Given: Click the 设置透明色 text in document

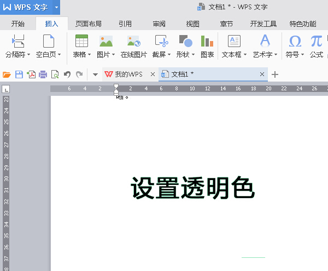Looking at the screenshot, I should click(192, 189).
